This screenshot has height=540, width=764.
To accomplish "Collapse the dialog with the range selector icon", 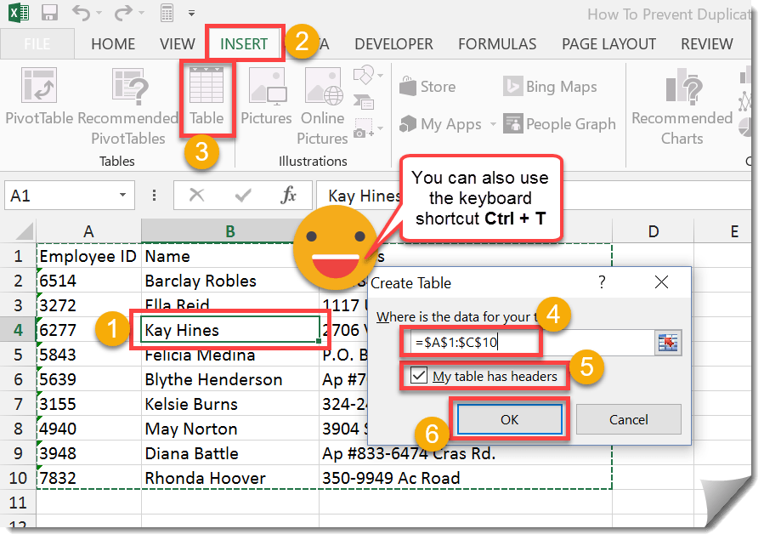I will pos(668,342).
